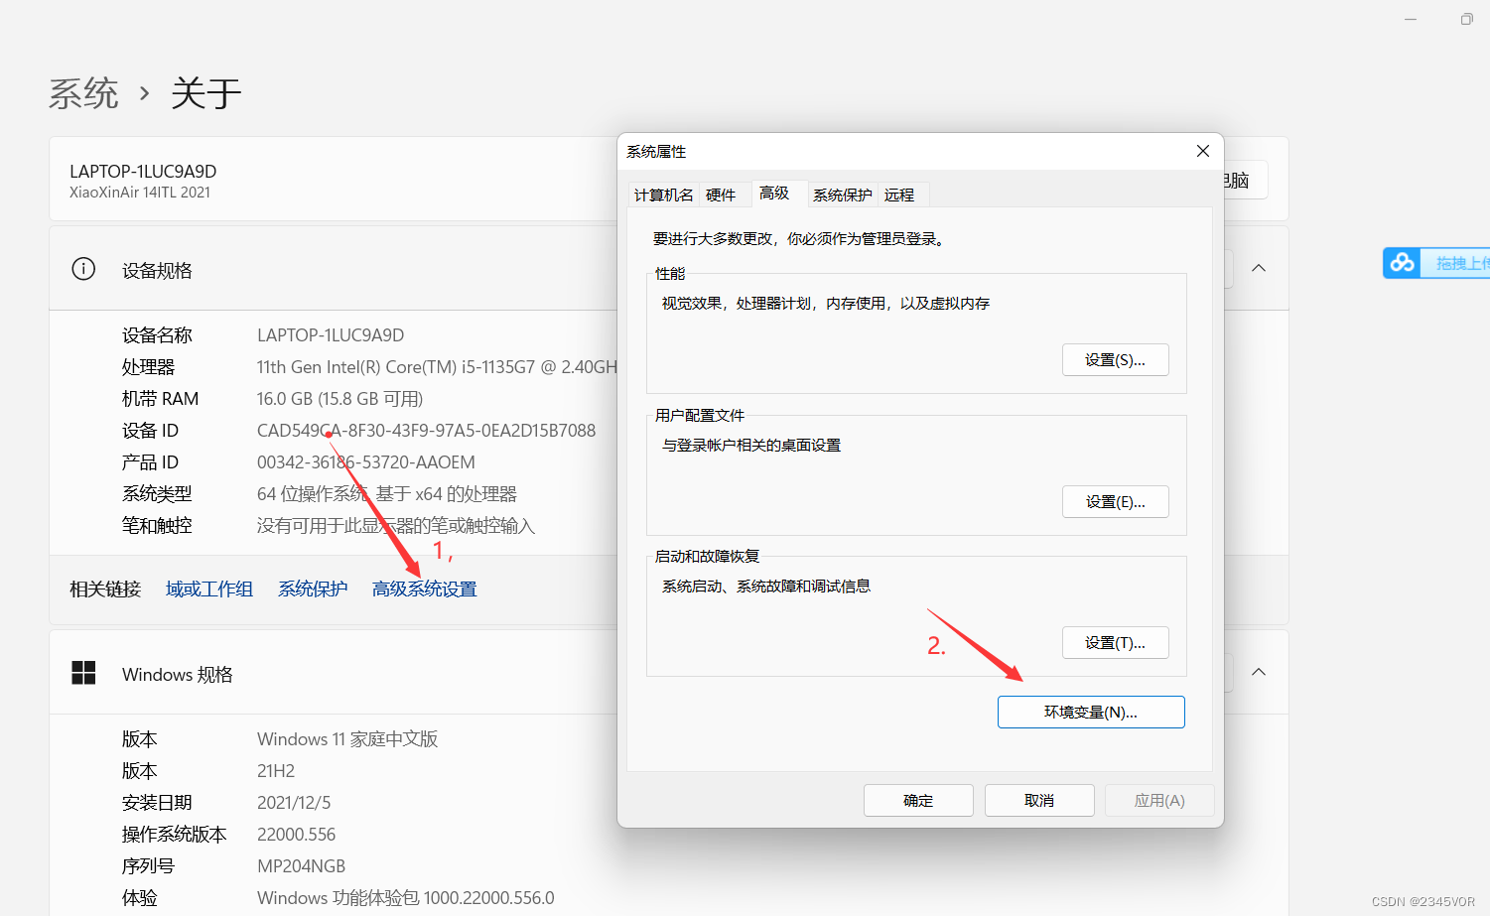Viewport: 1490px width, 916px height.
Task: Go back to 系统 in breadcrumb
Action: tap(83, 93)
